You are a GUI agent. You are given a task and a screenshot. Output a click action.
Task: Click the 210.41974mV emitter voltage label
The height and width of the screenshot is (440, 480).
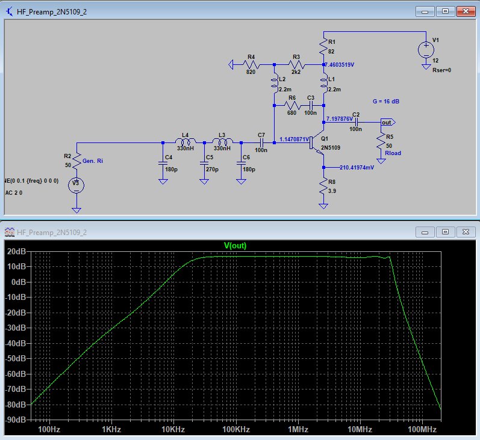[357, 168]
